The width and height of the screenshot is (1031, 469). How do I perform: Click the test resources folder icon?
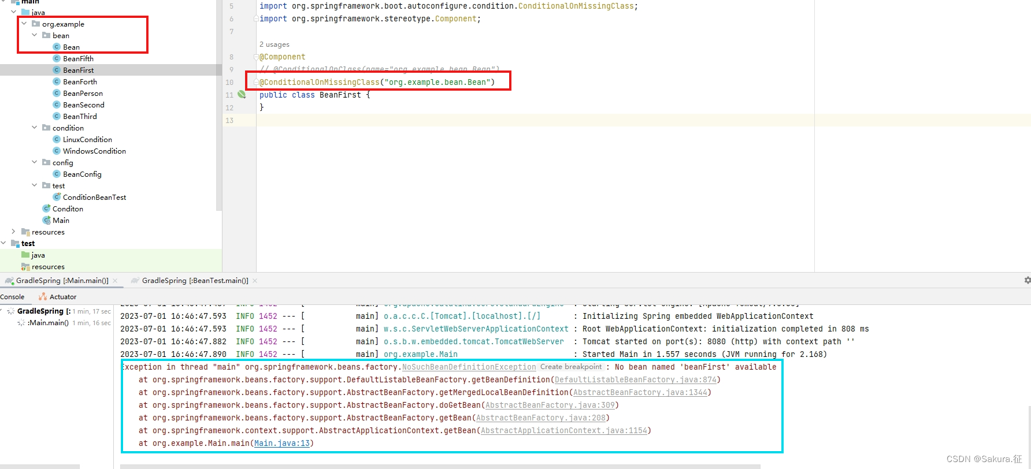(25, 266)
